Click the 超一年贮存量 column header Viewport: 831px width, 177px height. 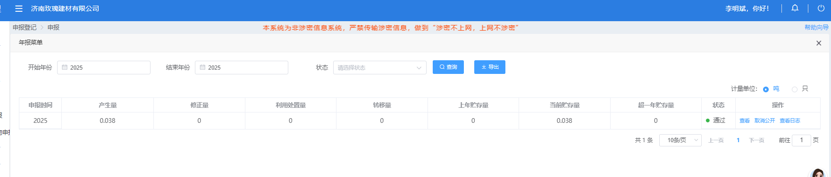656,105
